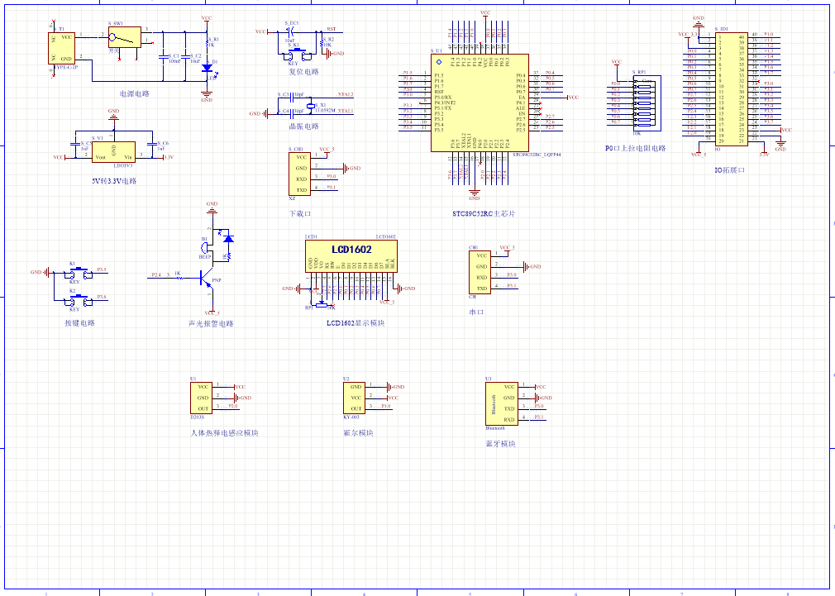Select the LDO3V3 voltage regulator S_V1
The image size is (835, 596).
[x=113, y=151]
